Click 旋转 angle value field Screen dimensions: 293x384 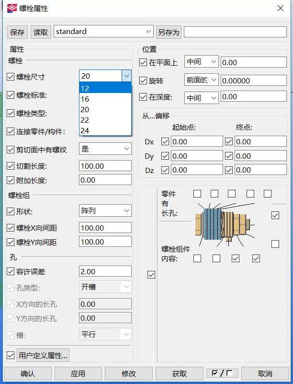tap(254, 81)
